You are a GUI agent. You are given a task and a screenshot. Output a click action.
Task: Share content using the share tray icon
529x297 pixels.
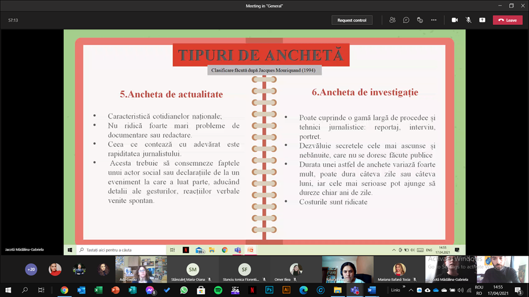coord(482,20)
